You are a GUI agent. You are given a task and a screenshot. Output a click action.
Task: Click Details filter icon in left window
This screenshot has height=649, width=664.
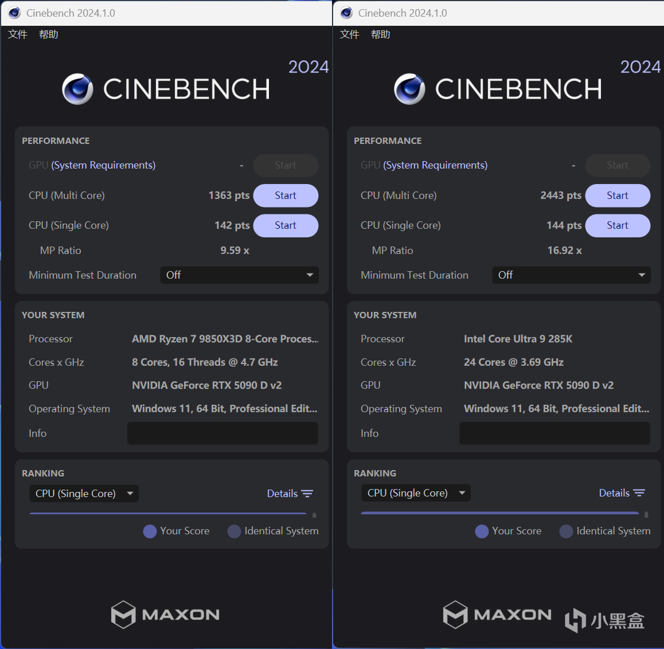(x=307, y=494)
